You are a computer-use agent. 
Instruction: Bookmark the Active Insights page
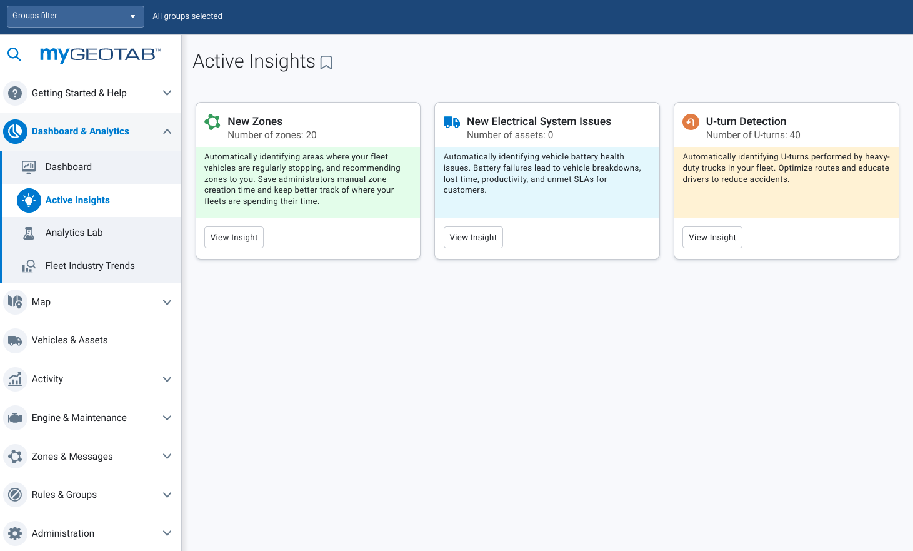pyautogui.click(x=326, y=63)
